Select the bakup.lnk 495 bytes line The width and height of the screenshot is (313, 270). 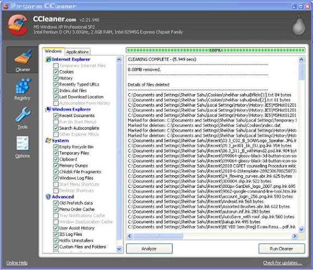194,222
